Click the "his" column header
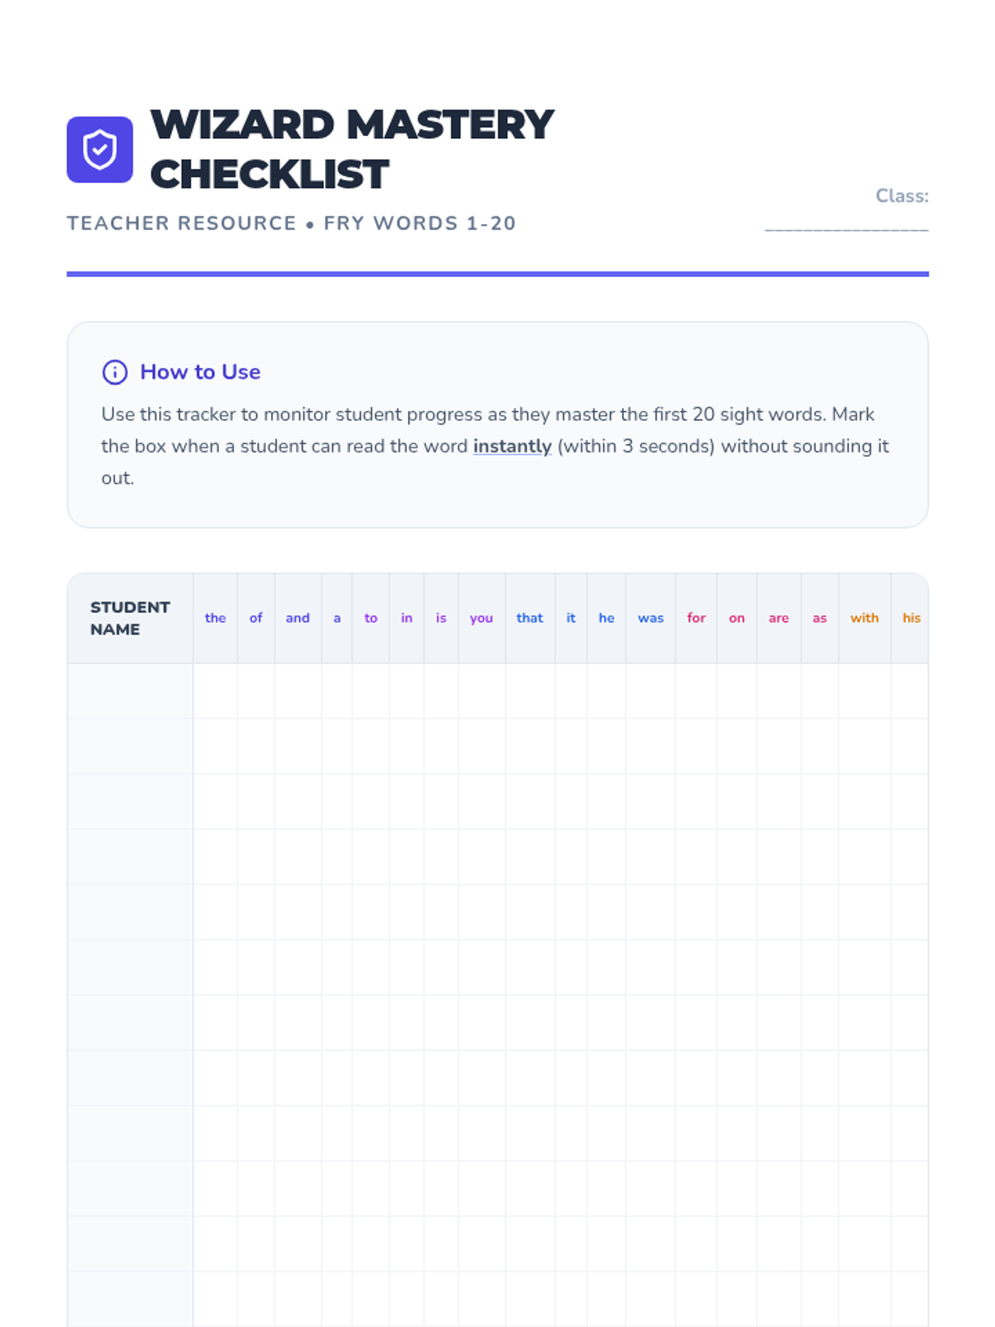 tap(910, 618)
